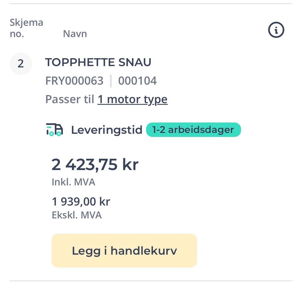
Task: Click the TOPPHETTE SNAU product name
Action: click(98, 62)
